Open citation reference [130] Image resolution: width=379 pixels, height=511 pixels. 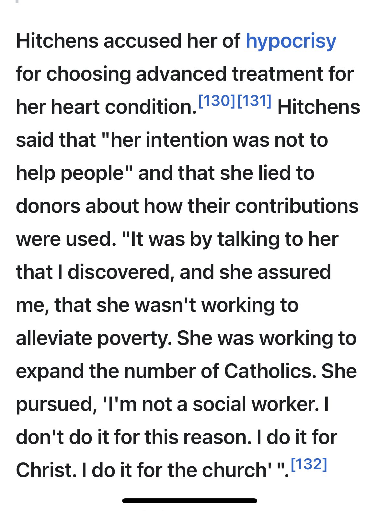(217, 101)
